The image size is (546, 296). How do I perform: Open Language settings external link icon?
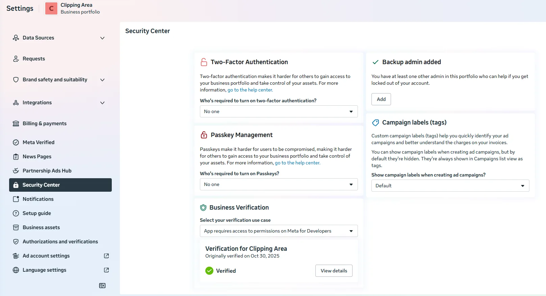tap(106, 270)
